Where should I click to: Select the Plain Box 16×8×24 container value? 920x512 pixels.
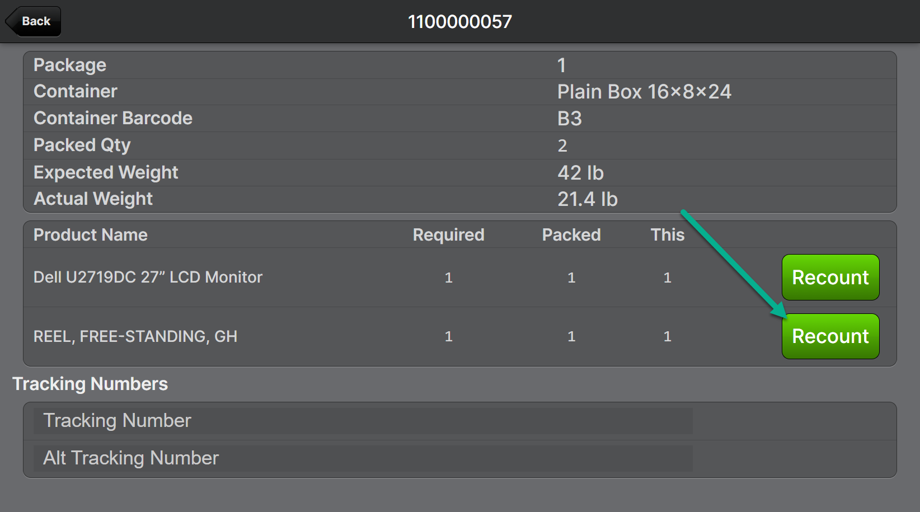click(x=644, y=92)
